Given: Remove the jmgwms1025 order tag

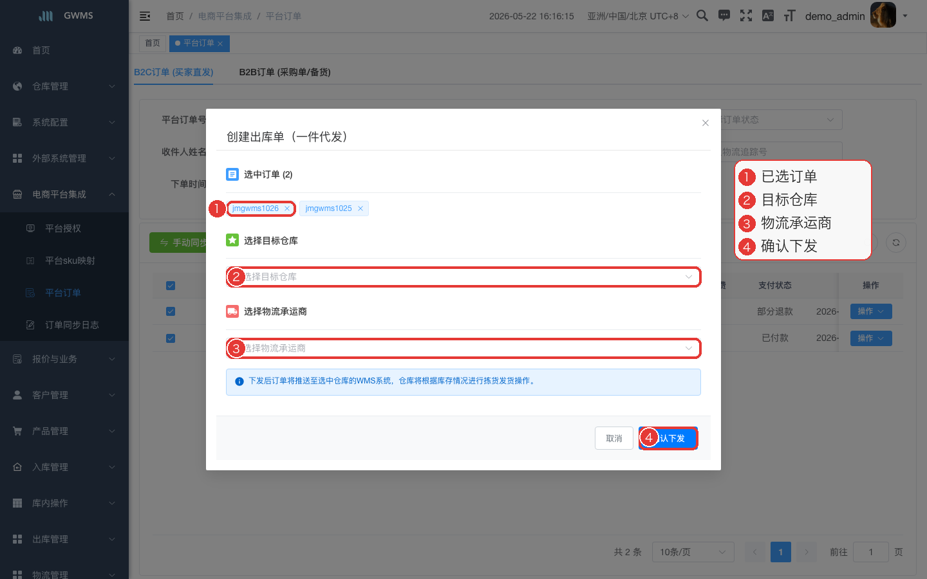Looking at the screenshot, I should 360,208.
